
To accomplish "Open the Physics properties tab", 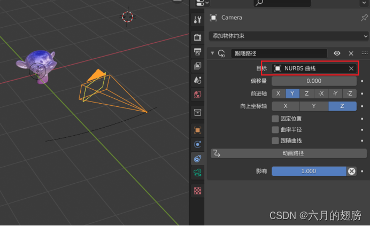I will coord(197,144).
